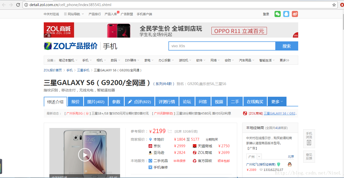Open the WeChat green icon in header

[x=278, y=14]
